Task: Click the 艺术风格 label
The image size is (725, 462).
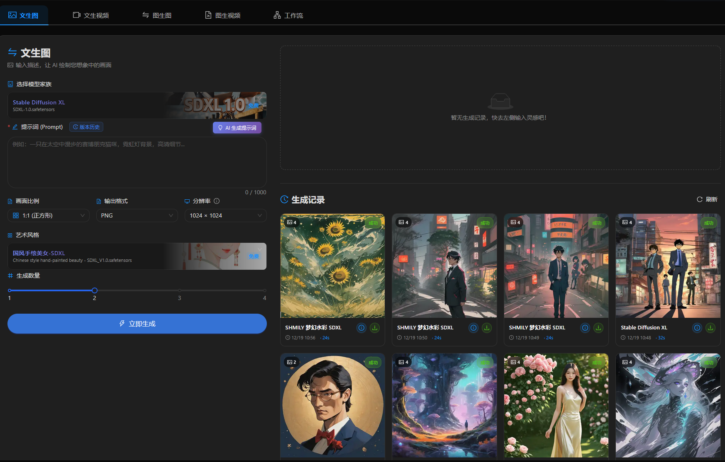Action: pos(27,235)
